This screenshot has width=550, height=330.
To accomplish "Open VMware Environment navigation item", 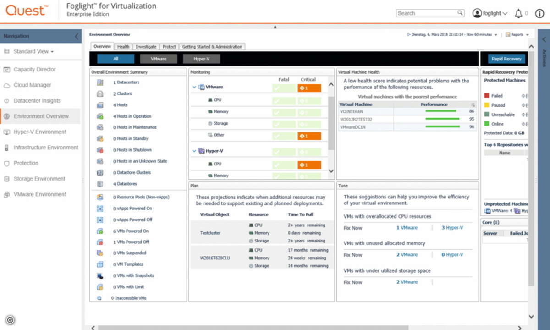I will [x=40, y=194].
